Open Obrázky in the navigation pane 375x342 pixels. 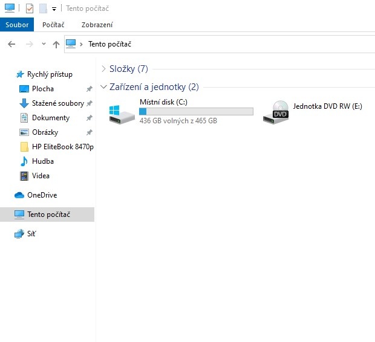[x=45, y=132]
